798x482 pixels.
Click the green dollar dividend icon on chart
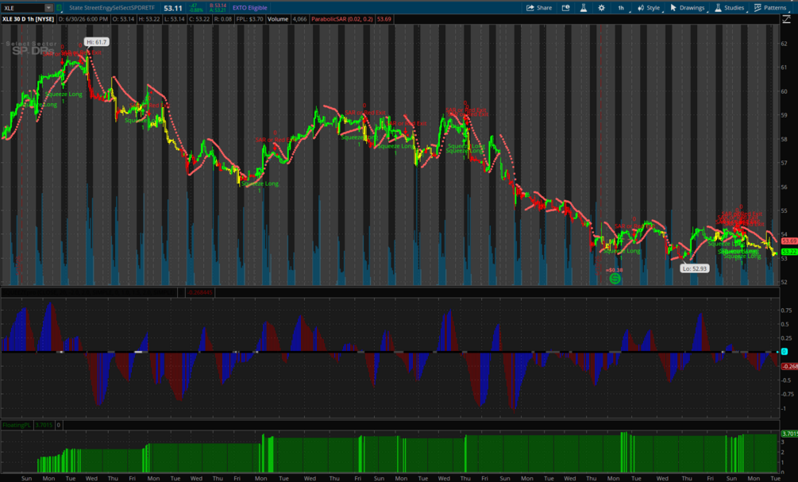(615, 279)
